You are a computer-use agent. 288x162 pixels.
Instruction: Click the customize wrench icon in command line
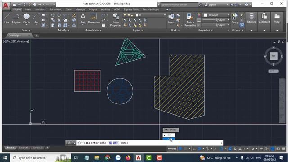[74, 143]
